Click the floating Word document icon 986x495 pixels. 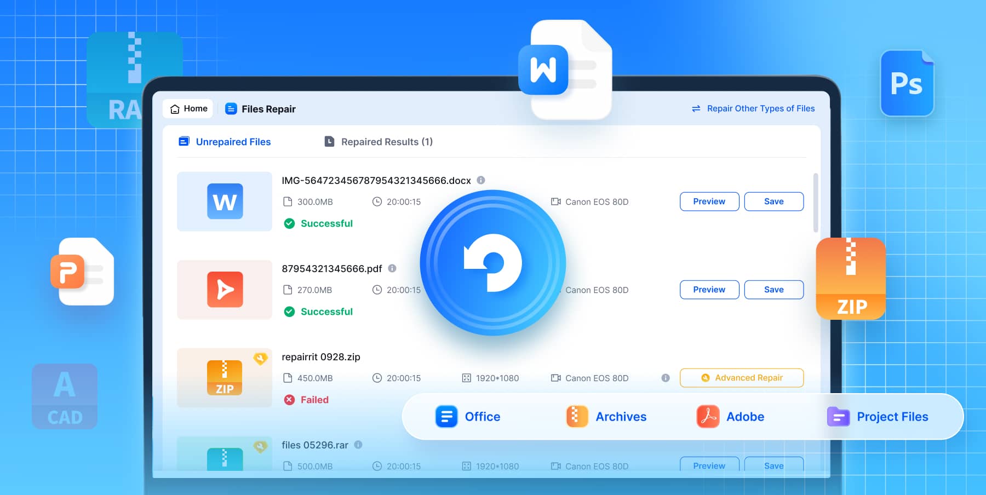[x=566, y=70]
